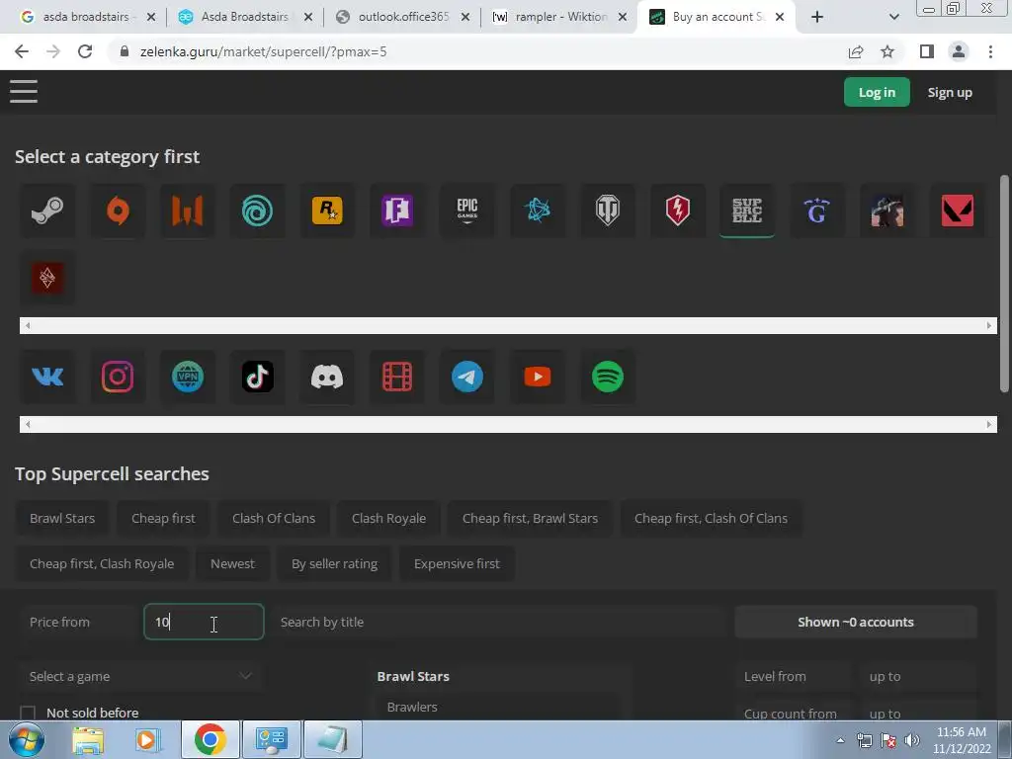Viewport: 1012px width, 759px height.
Task: Click the Level from input field
Action: [796, 676]
